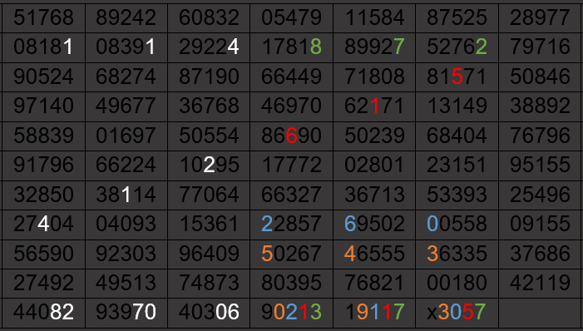Select cell 36335 with orange 3
The image size is (583, 331).
pyautogui.click(x=457, y=254)
